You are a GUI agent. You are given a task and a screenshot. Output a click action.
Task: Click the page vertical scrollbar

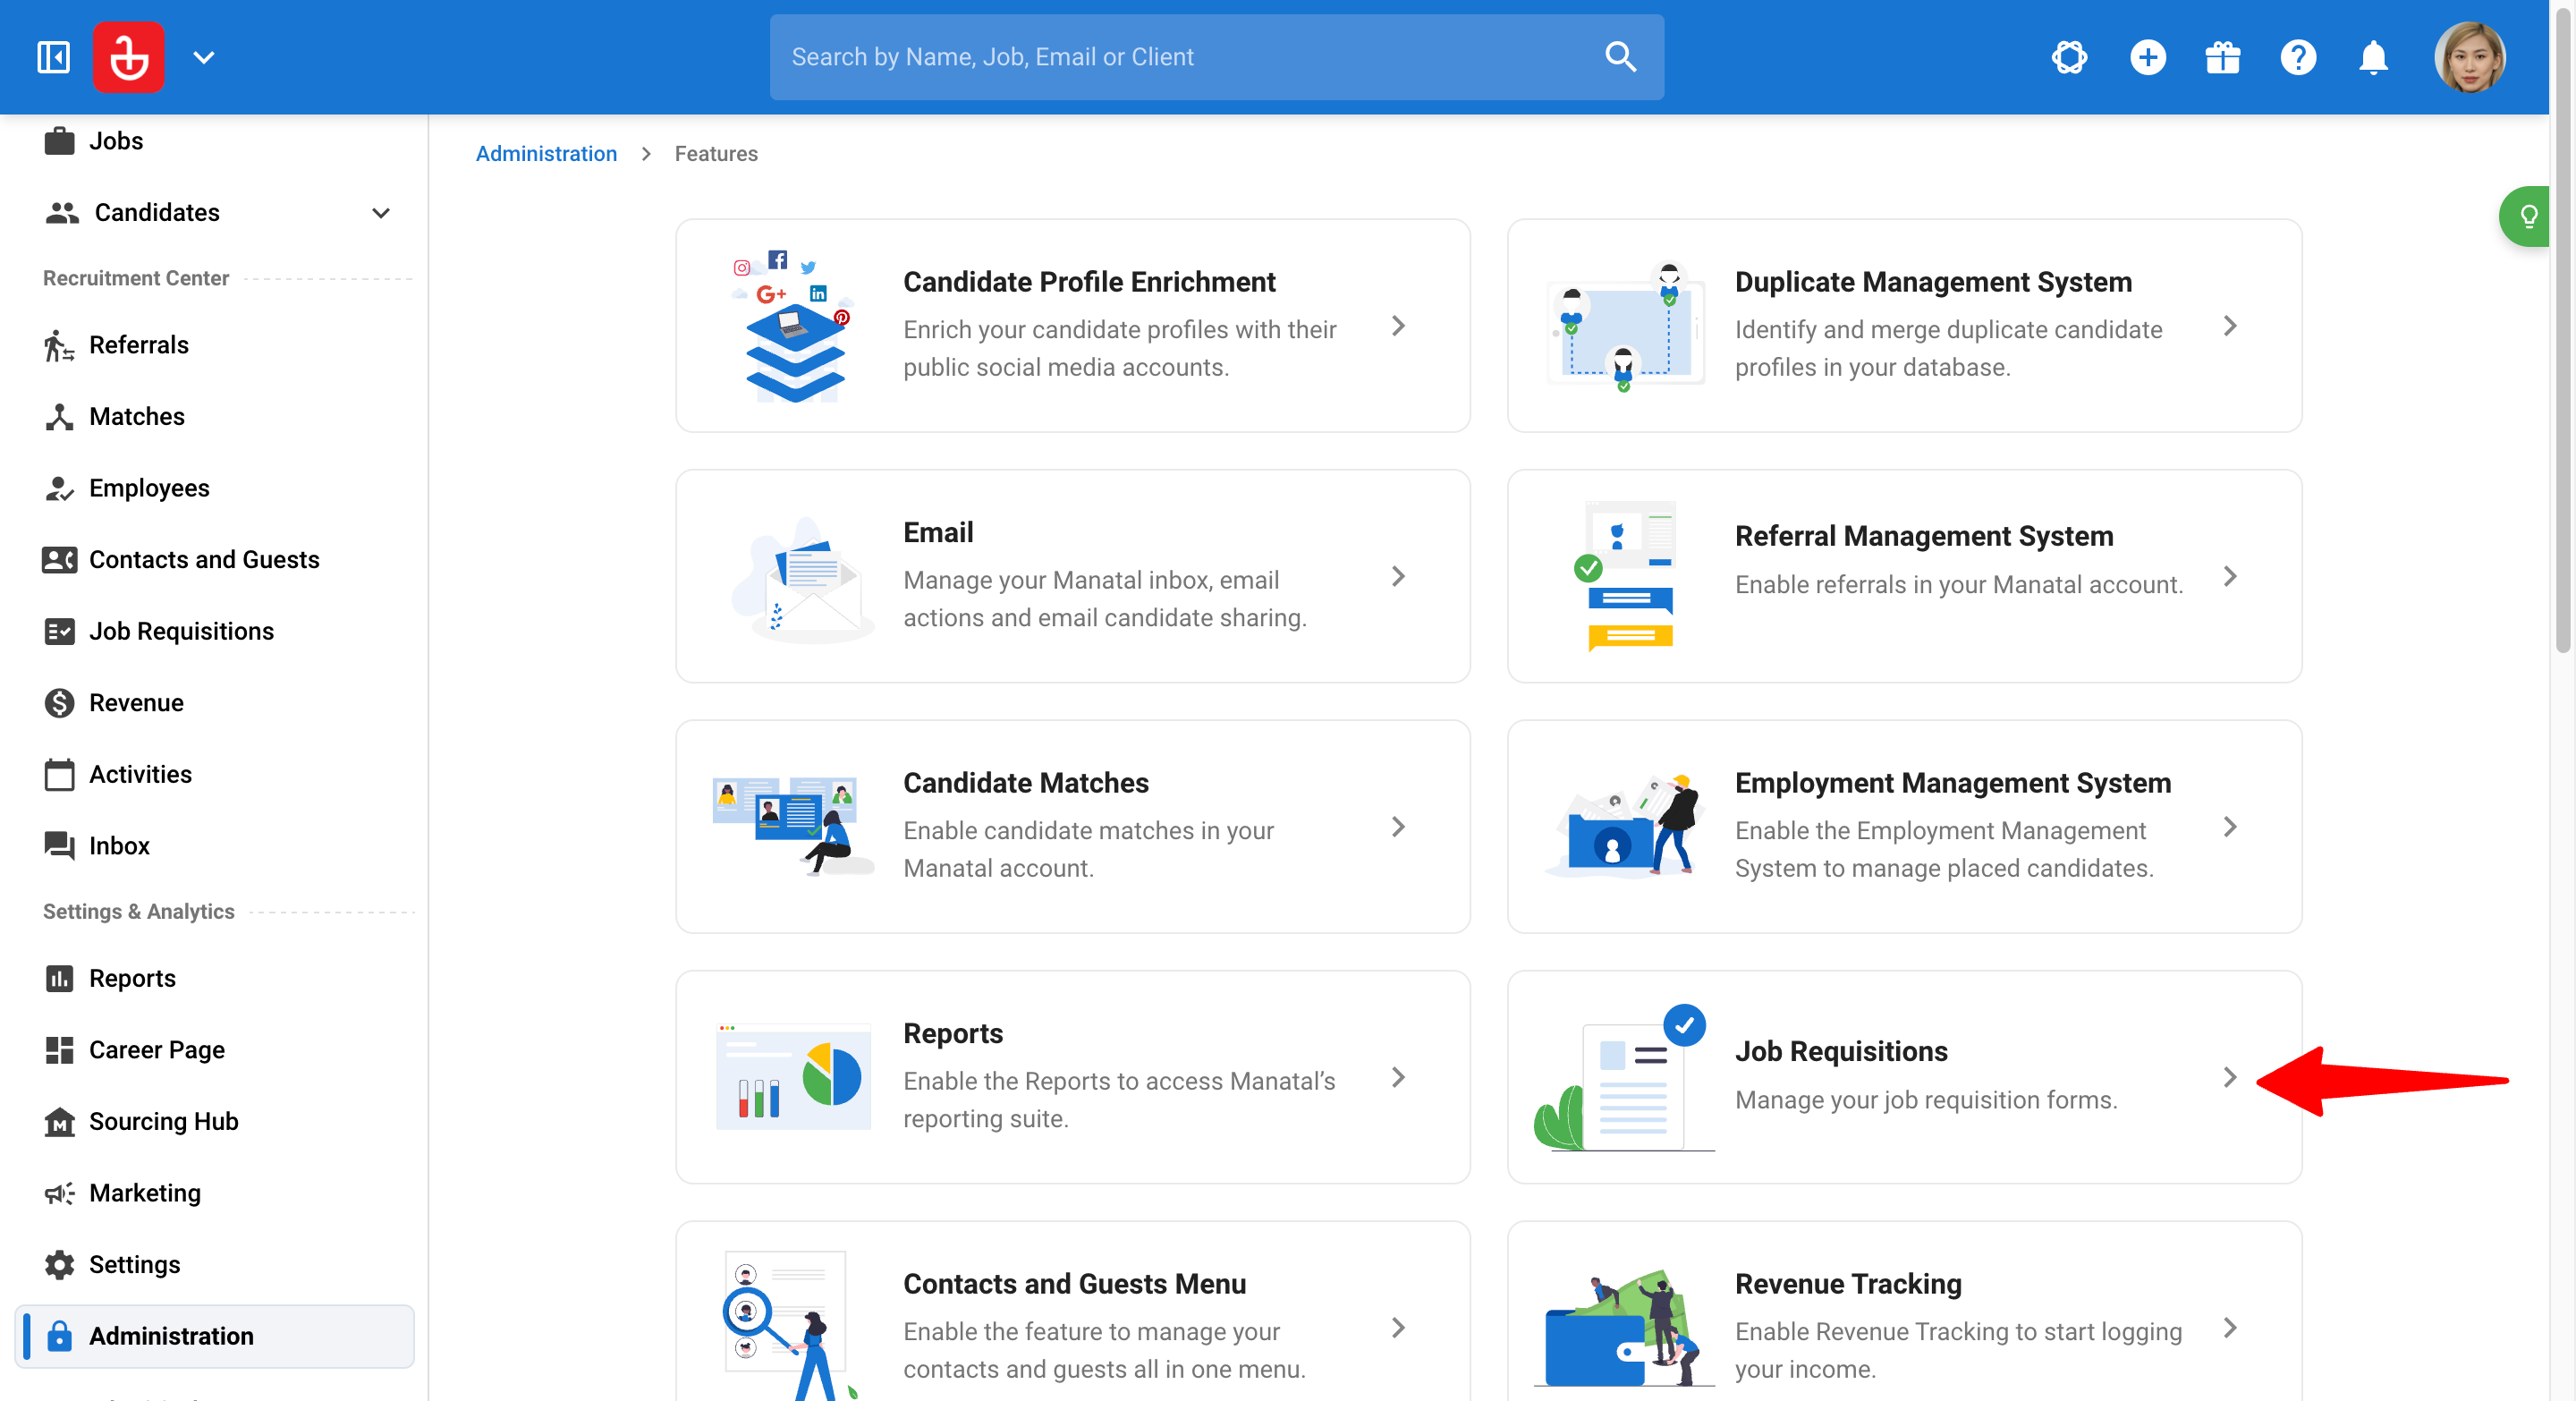(x=2562, y=330)
